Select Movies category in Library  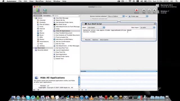pyautogui.click(x=42, y=33)
